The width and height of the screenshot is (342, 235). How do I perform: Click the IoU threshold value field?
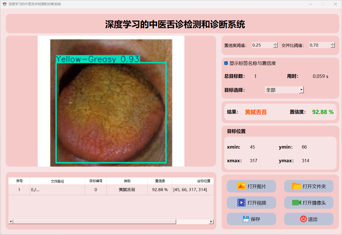(x=319, y=45)
